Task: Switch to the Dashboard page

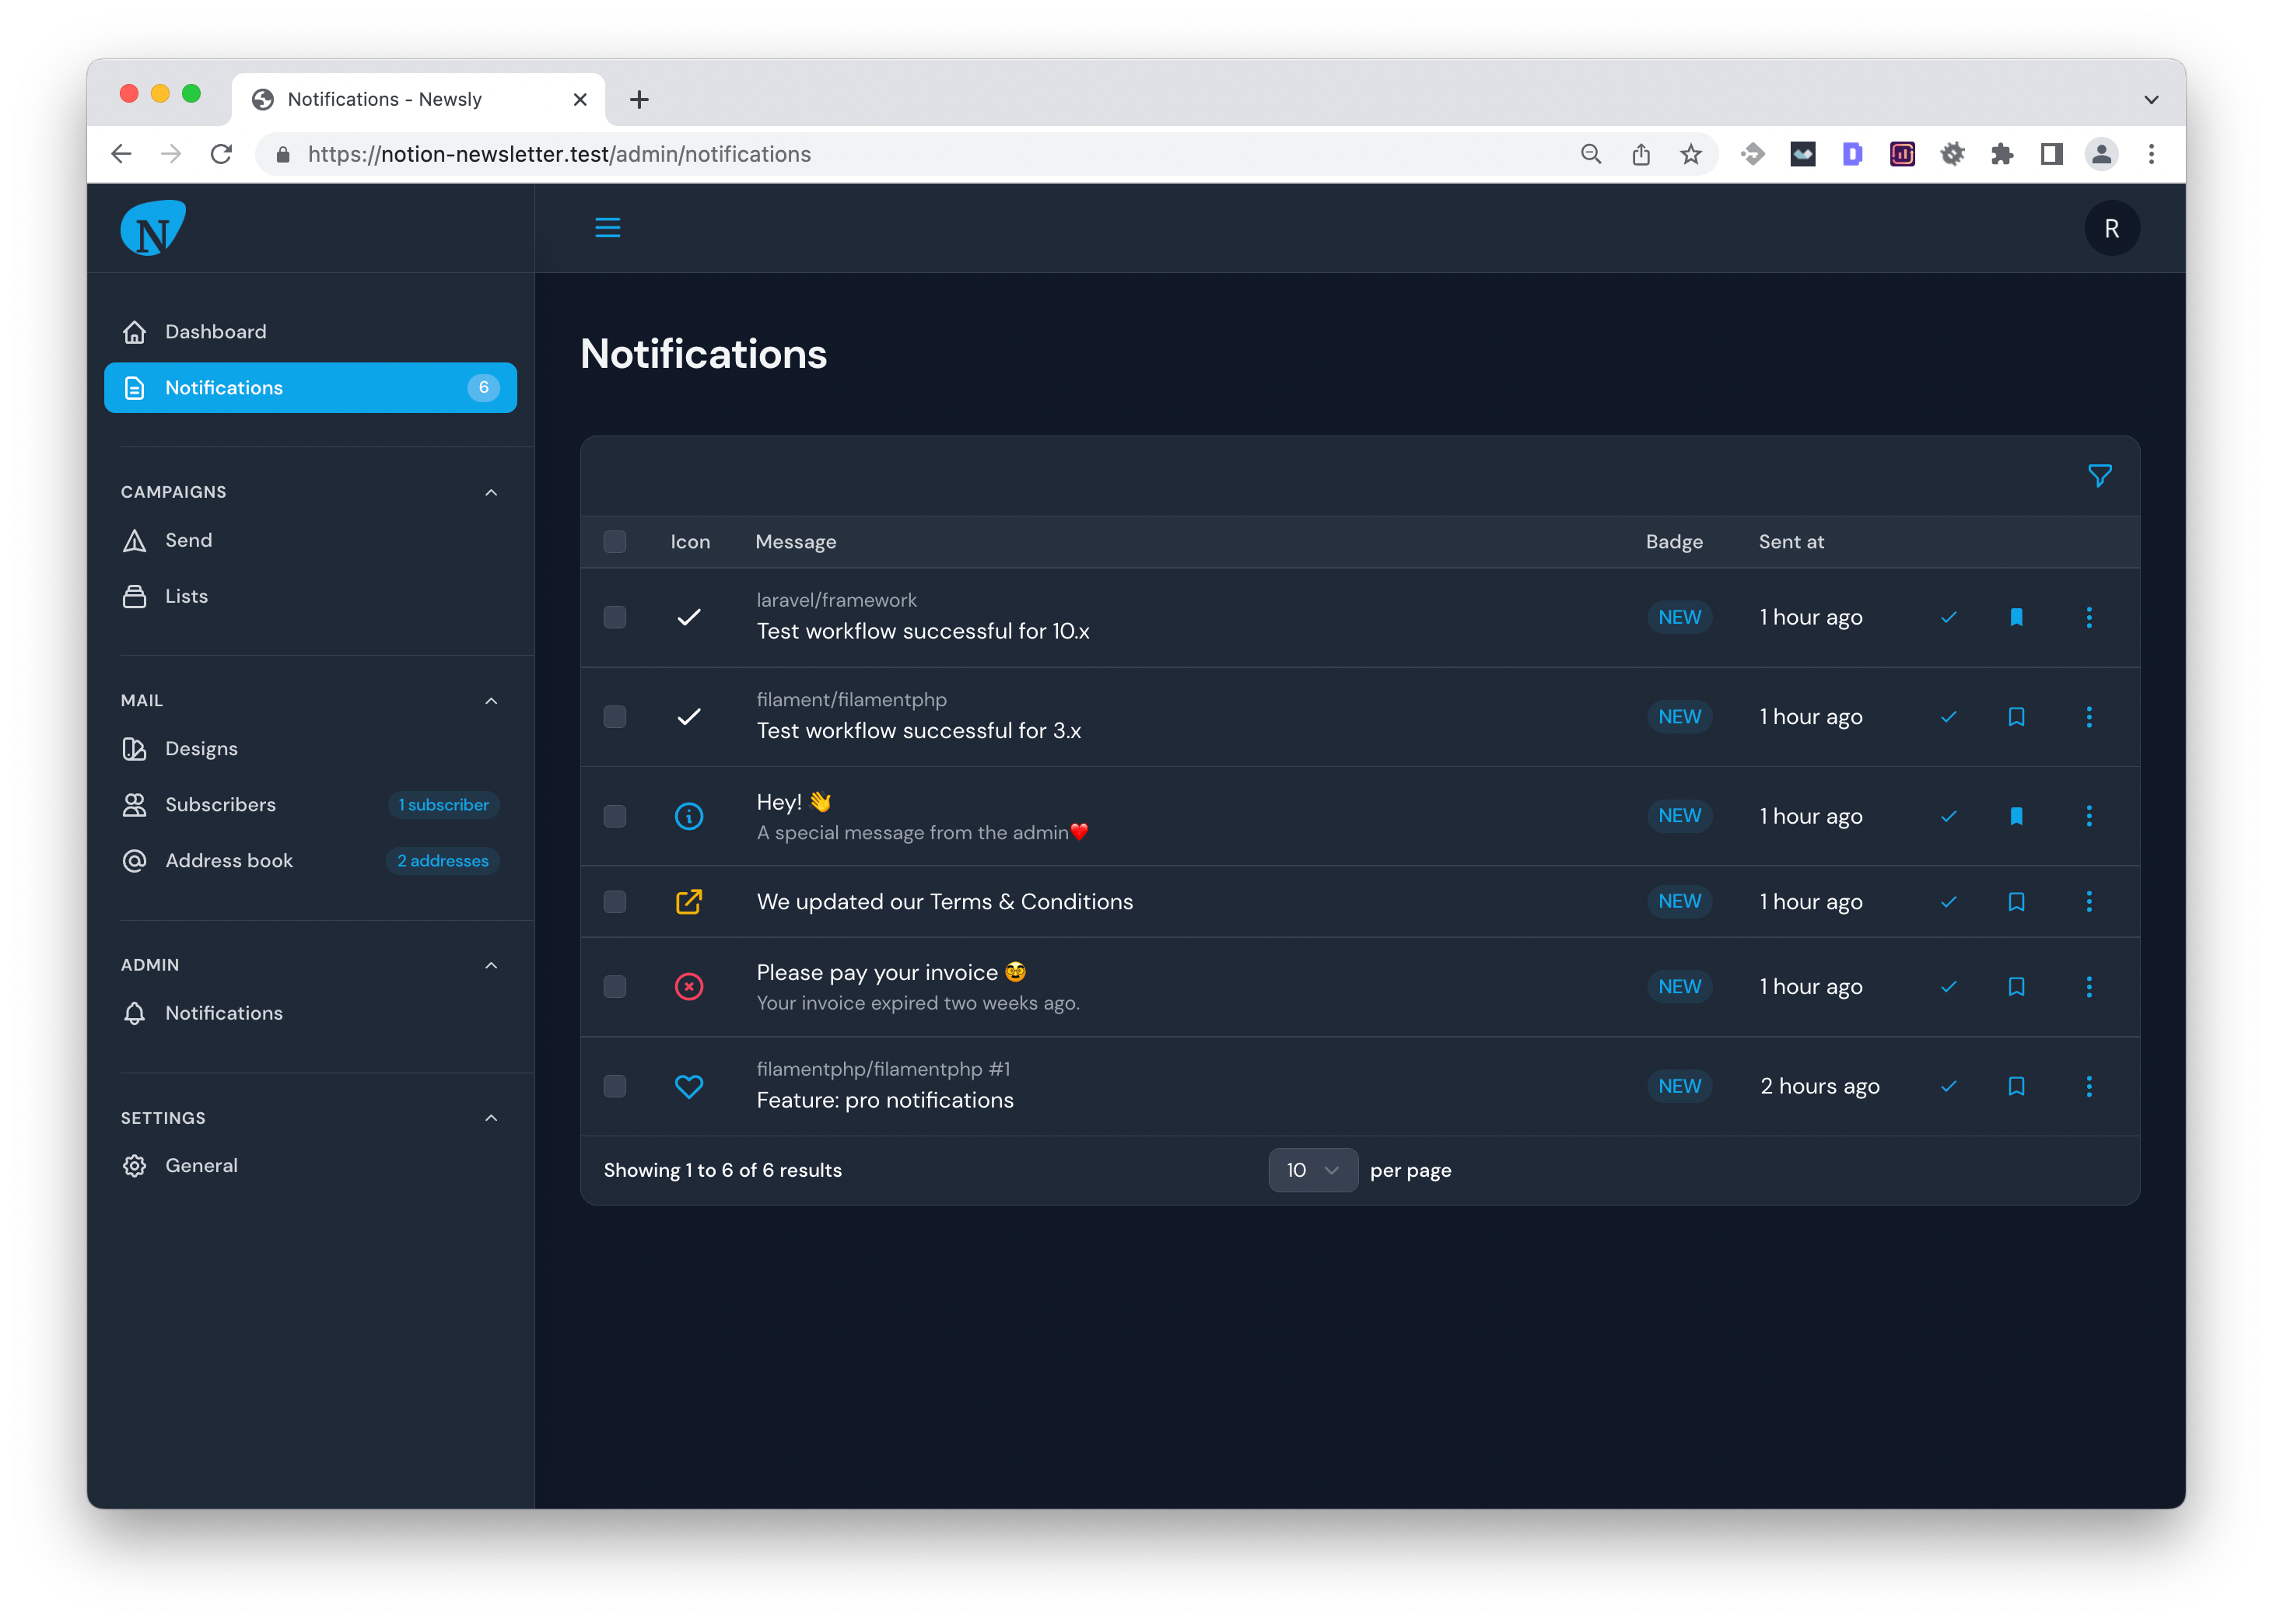Action: [x=215, y=331]
